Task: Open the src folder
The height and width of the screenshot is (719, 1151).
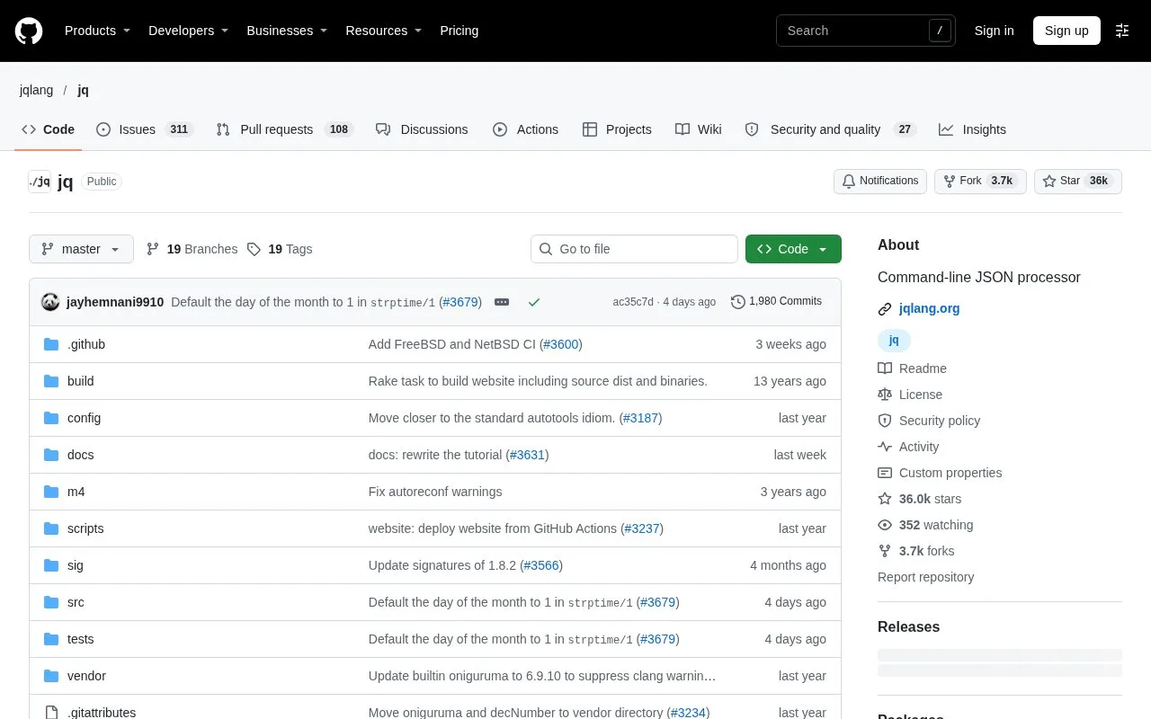Action: (x=76, y=602)
